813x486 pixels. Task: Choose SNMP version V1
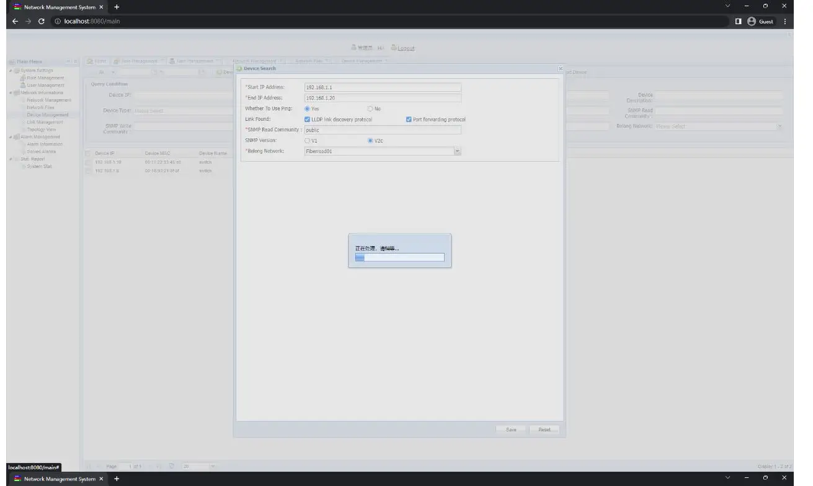308,141
